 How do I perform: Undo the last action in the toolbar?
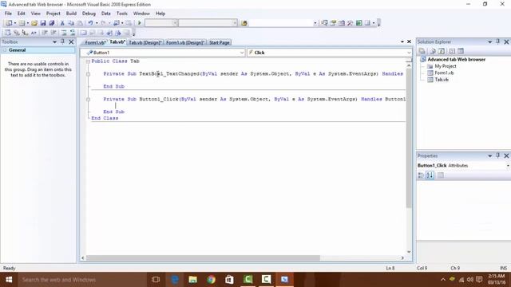click(90, 23)
